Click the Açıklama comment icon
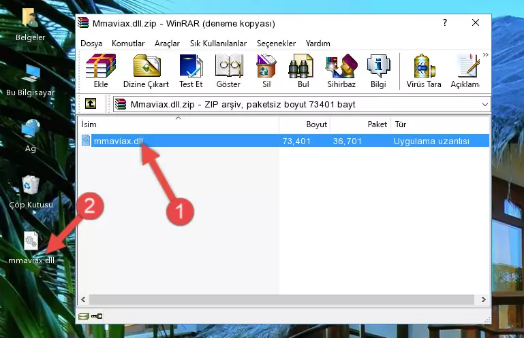 pos(465,71)
